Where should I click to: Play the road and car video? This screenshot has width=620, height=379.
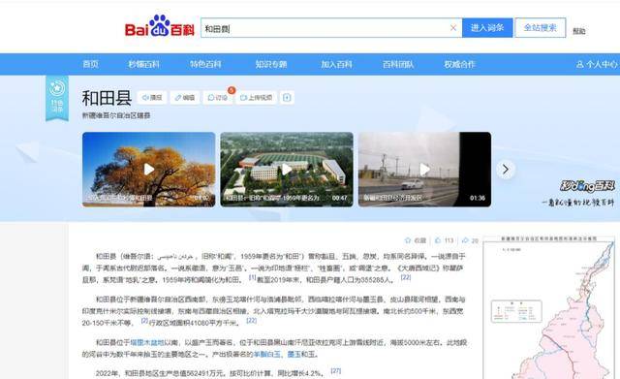424,170
